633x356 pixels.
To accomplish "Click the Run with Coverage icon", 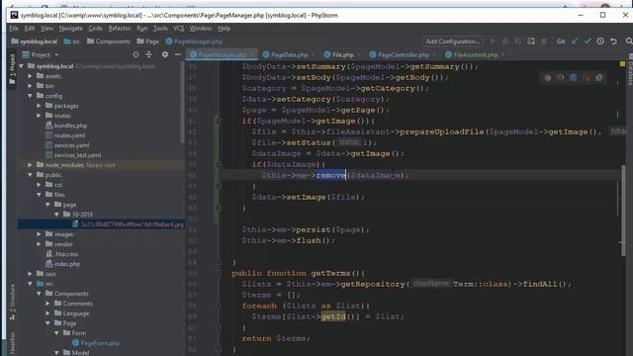I will coord(518,42).
